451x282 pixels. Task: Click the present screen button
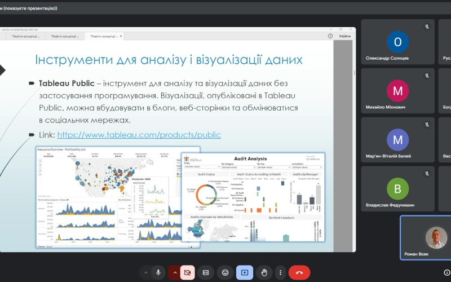245,272
